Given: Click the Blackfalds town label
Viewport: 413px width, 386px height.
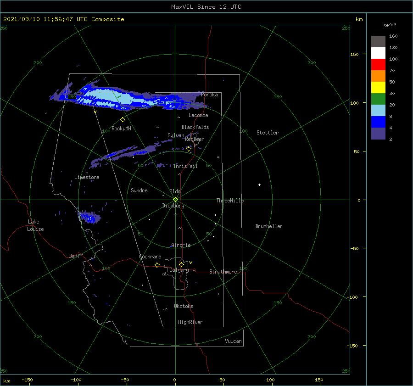Looking at the screenshot, I should coord(195,127).
